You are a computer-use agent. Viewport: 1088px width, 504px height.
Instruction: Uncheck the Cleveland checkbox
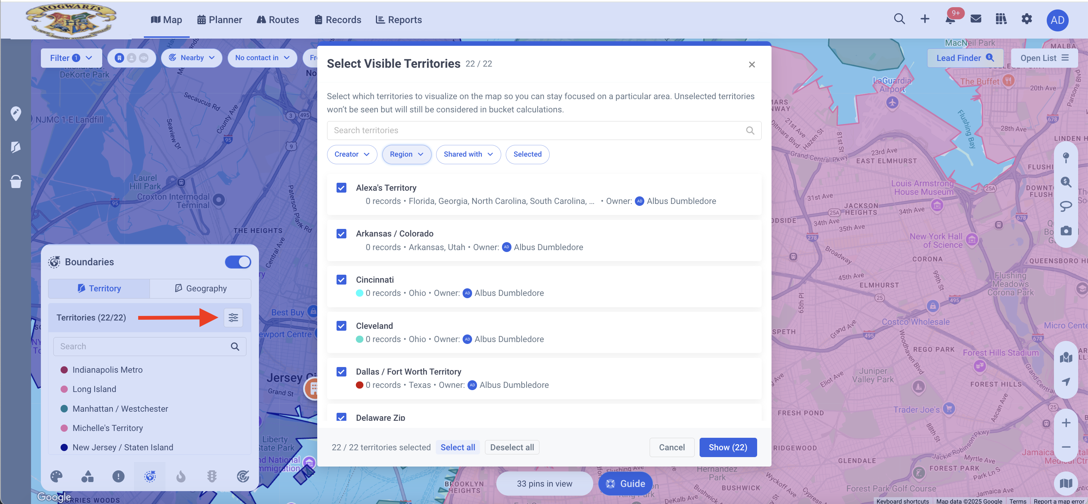click(341, 325)
